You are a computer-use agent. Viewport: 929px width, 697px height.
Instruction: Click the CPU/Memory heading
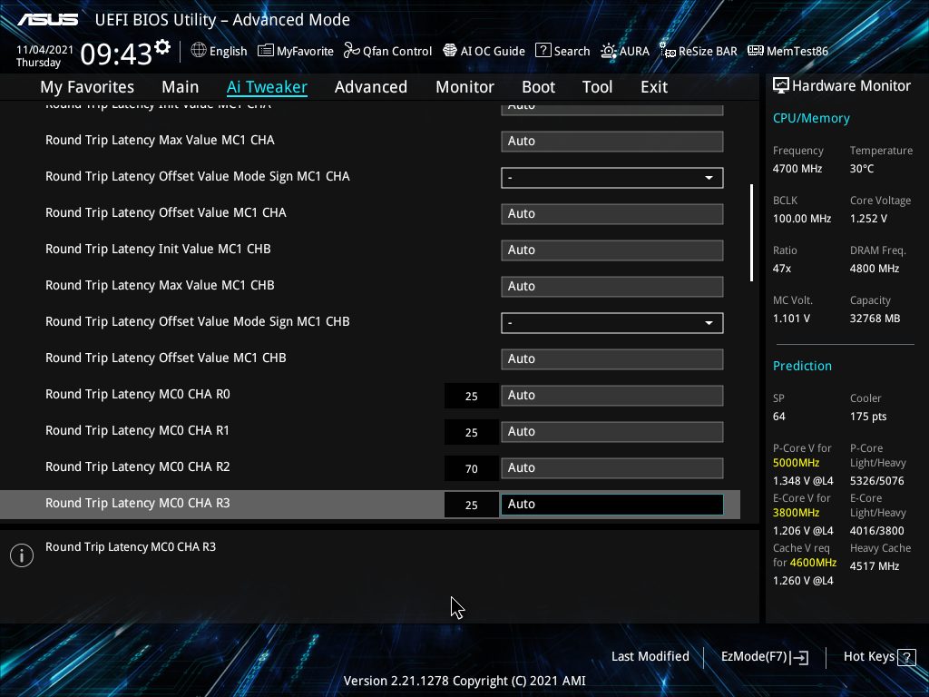[x=811, y=119]
